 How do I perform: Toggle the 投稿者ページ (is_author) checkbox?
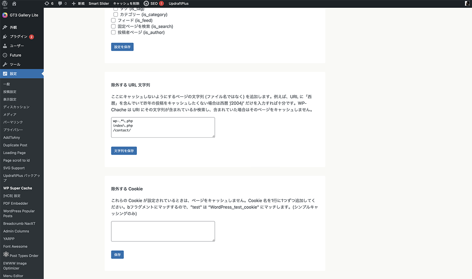pos(114,33)
